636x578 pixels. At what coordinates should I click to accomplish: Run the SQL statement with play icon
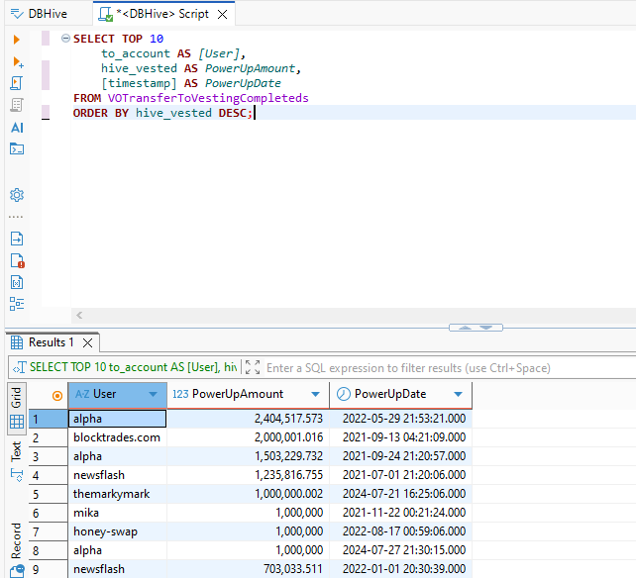pyautogui.click(x=16, y=40)
